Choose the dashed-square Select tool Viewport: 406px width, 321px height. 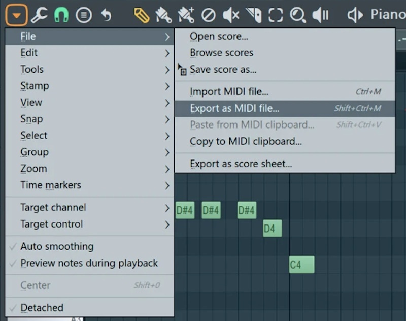276,15
